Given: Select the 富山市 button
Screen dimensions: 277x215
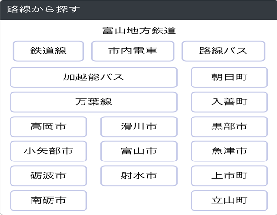Looking at the screenshot, I should (139, 151).
